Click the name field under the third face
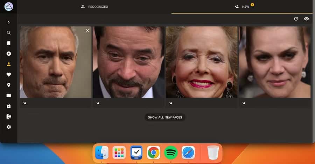The height and width of the screenshot is (164, 315). 203,103
